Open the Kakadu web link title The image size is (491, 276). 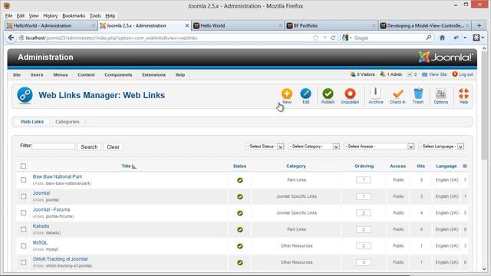point(41,226)
